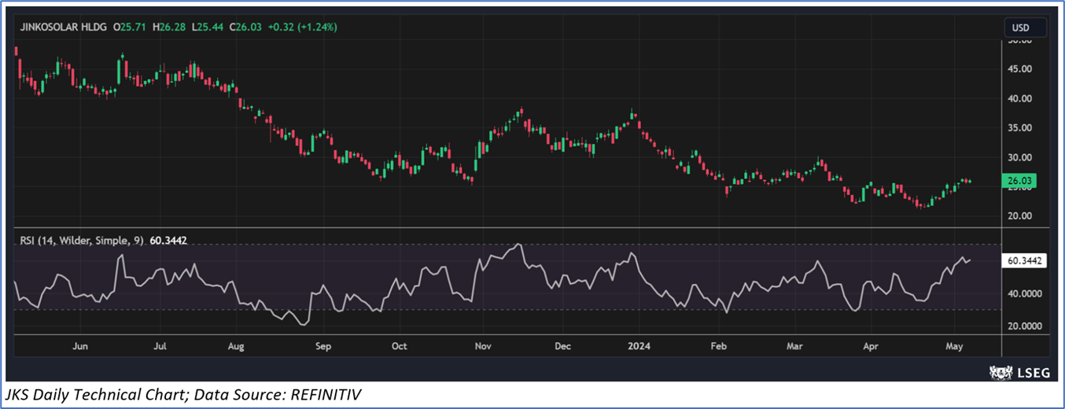Select the 20.00 price axis label
Screen dimensions: 1065x409
[1021, 216]
